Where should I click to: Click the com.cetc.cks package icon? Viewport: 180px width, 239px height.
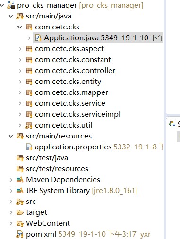point(29,27)
